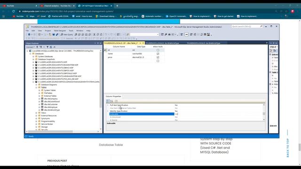Switch to the Channel analytics browser tab
The image size is (301, 169).
[x=57, y=6]
